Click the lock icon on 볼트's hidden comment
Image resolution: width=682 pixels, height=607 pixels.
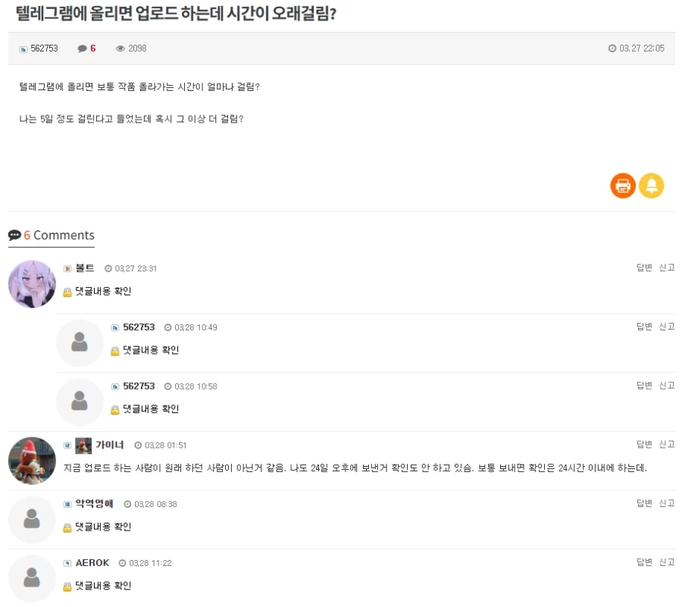67,291
